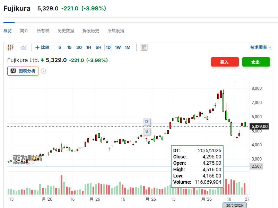
Task: Select the 1W interval
Action: [x=118, y=47]
